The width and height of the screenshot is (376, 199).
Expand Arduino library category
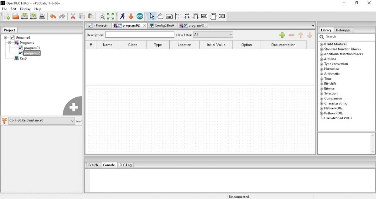tap(321, 59)
